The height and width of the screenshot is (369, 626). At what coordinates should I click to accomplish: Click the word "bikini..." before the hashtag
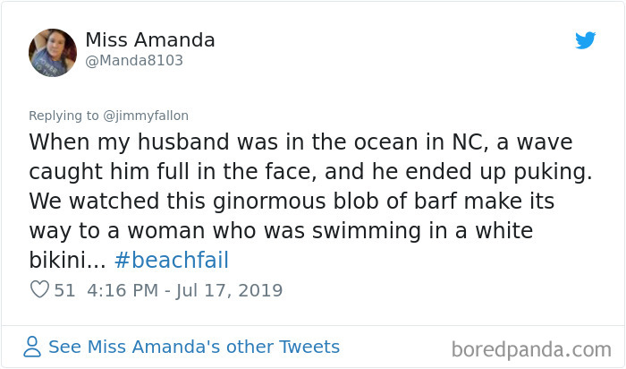[x=67, y=261]
